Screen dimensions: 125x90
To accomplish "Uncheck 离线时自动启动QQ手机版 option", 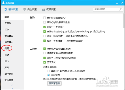I will pos(44,31).
